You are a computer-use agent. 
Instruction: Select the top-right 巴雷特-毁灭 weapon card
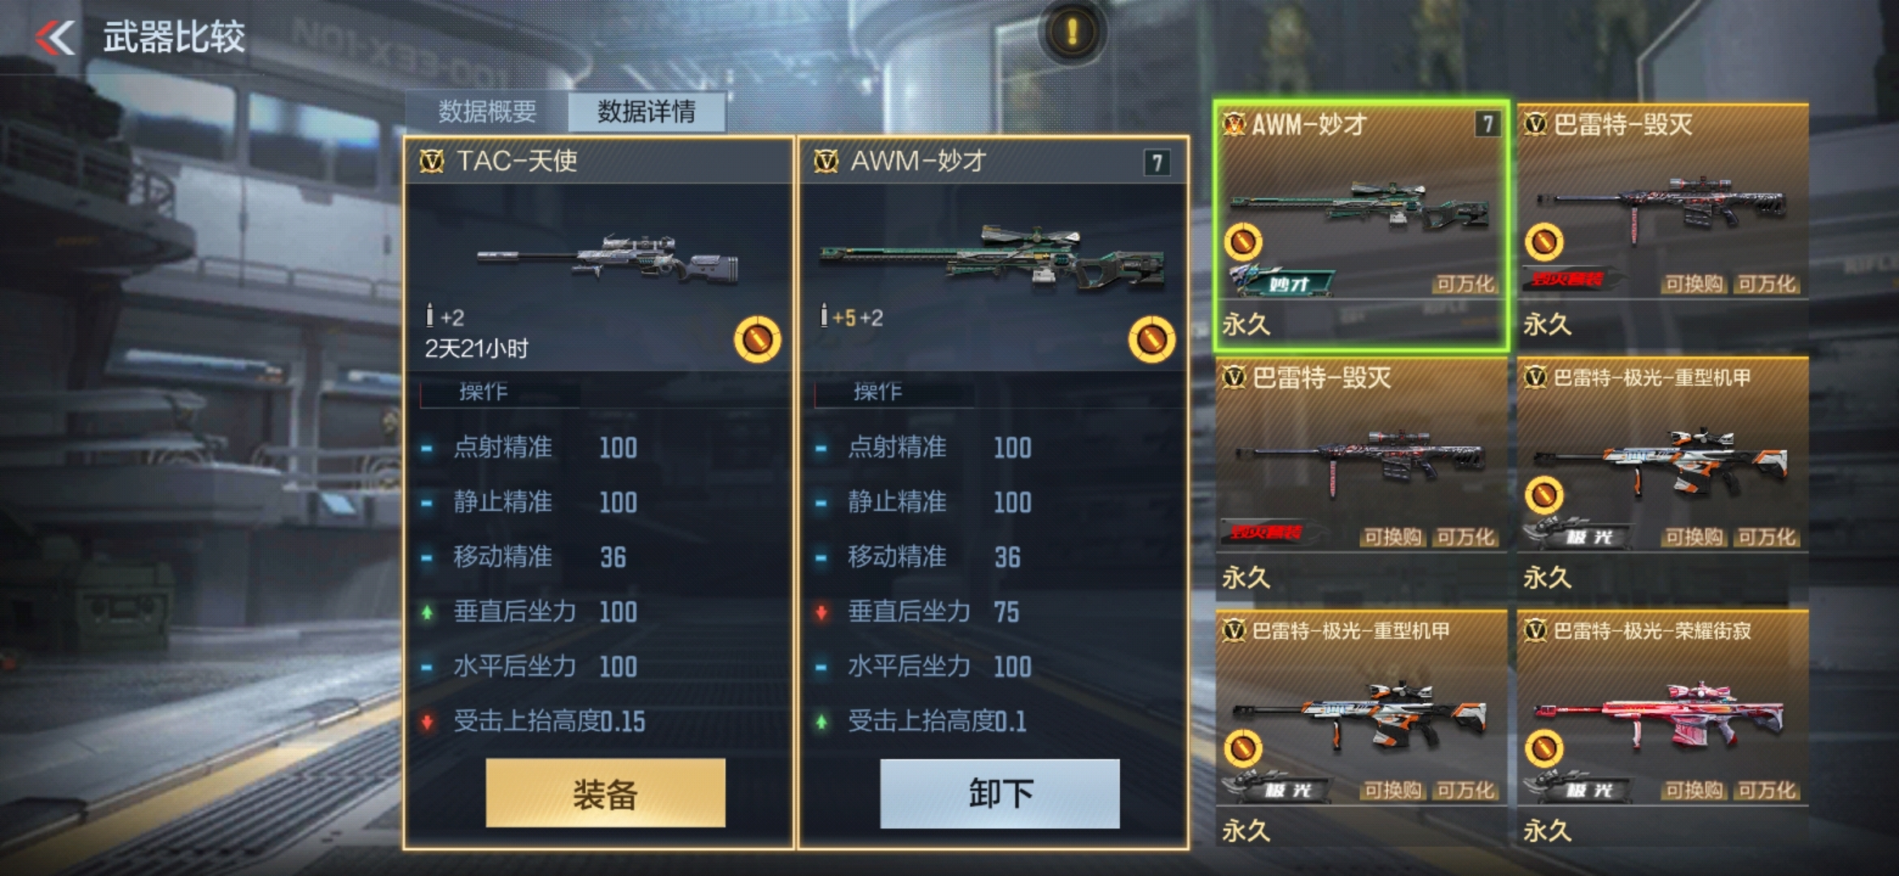click(x=1663, y=225)
